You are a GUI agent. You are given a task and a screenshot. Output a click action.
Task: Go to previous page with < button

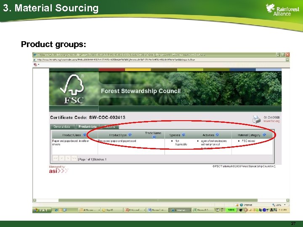click(61, 158)
